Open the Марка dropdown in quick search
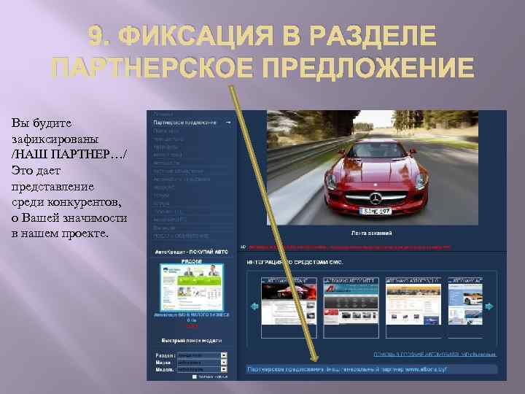Viewport: 525px width, 394px height. [202, 362]
